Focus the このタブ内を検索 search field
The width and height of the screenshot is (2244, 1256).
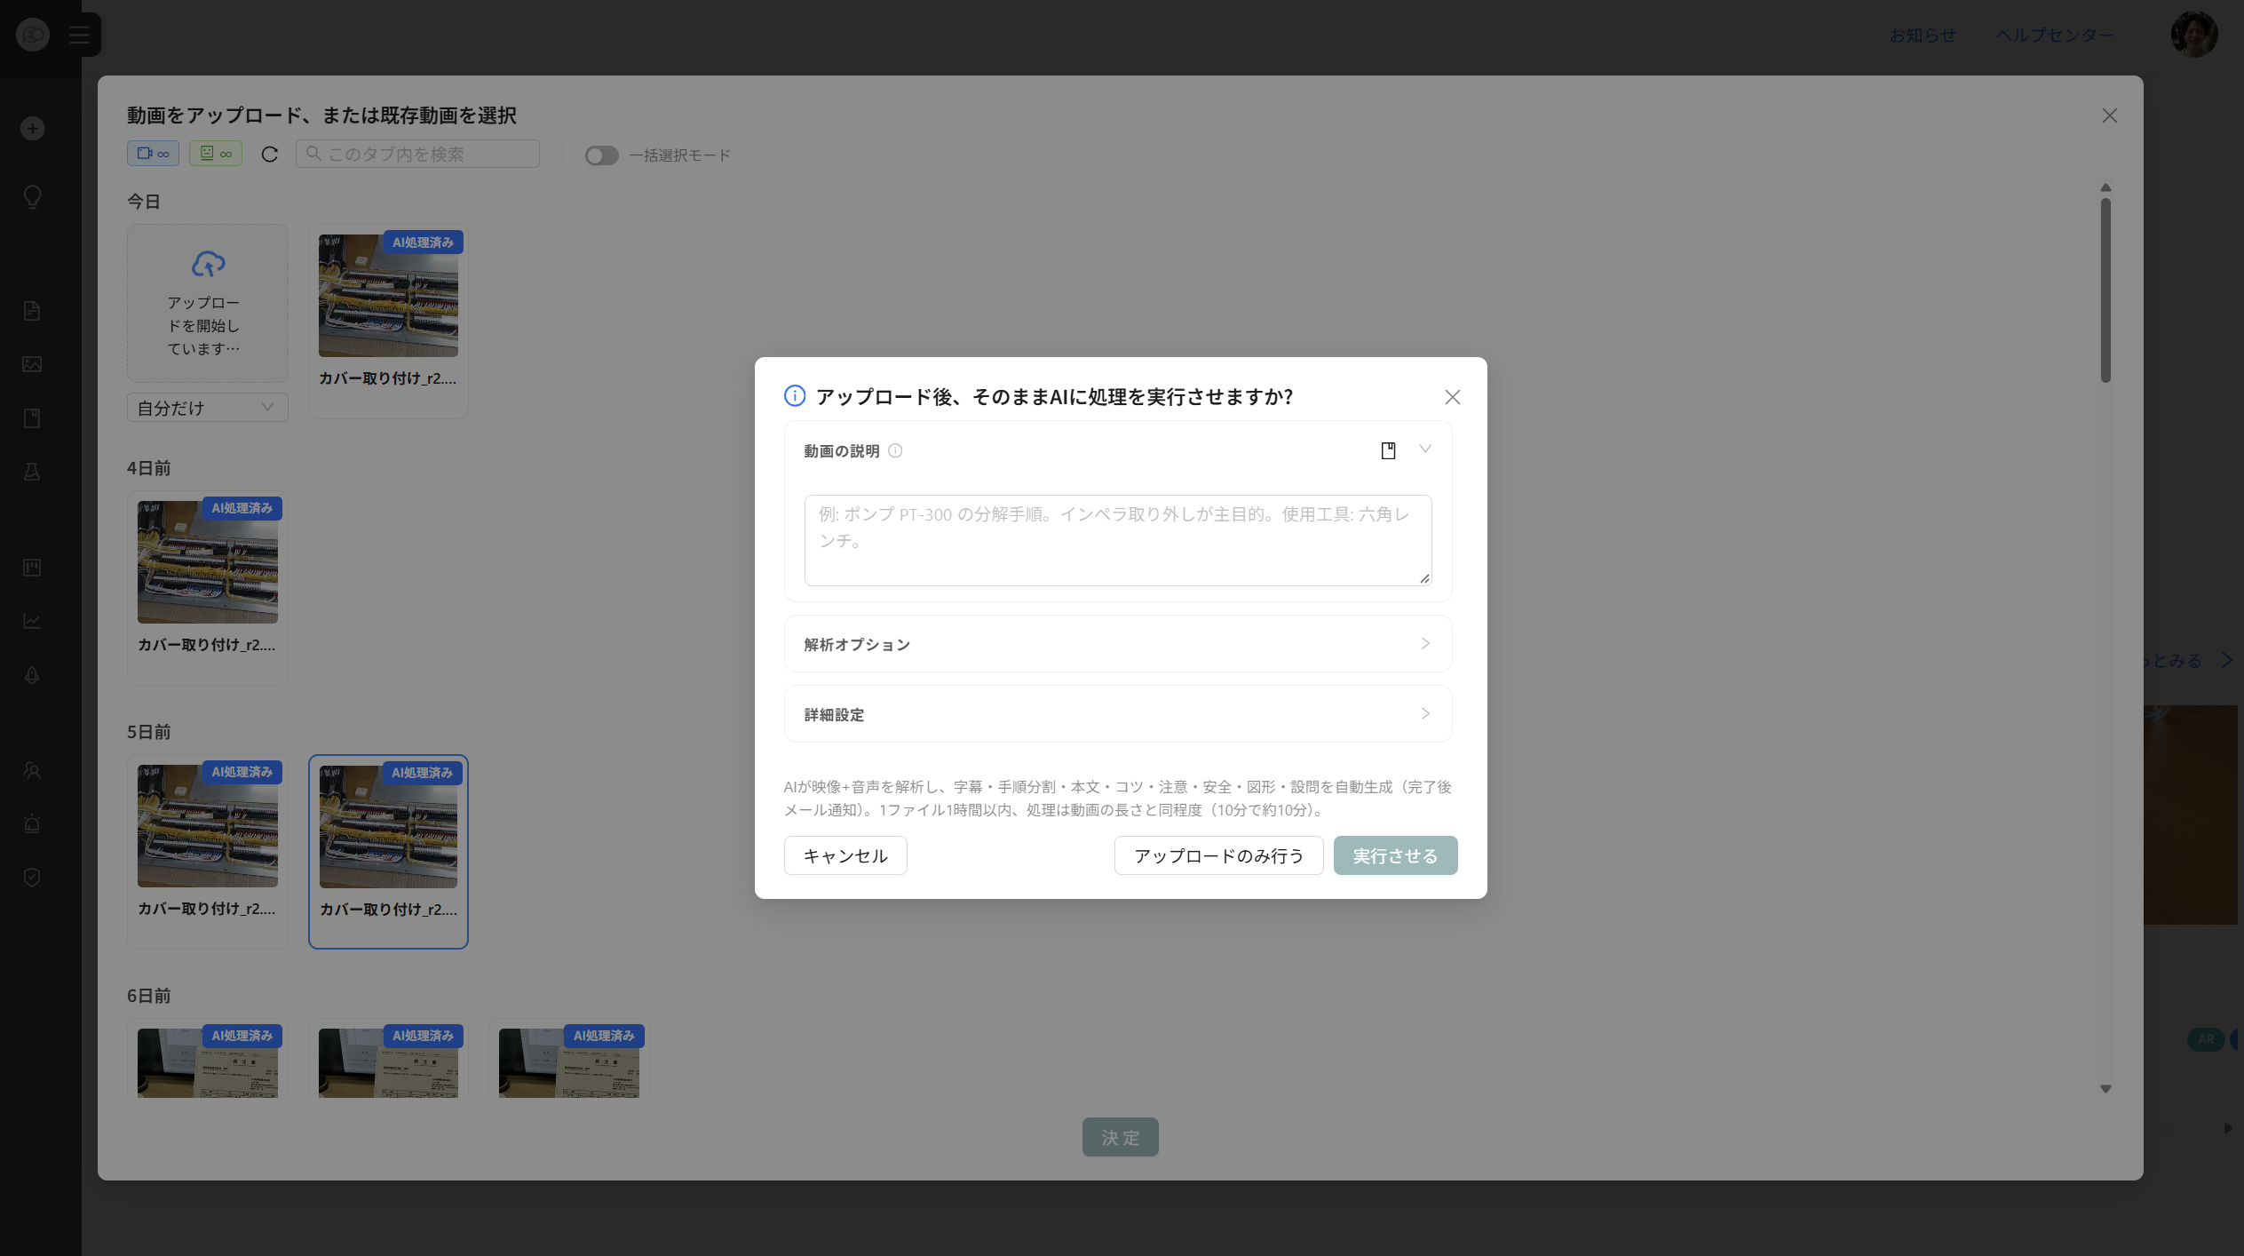pos(417,154)
